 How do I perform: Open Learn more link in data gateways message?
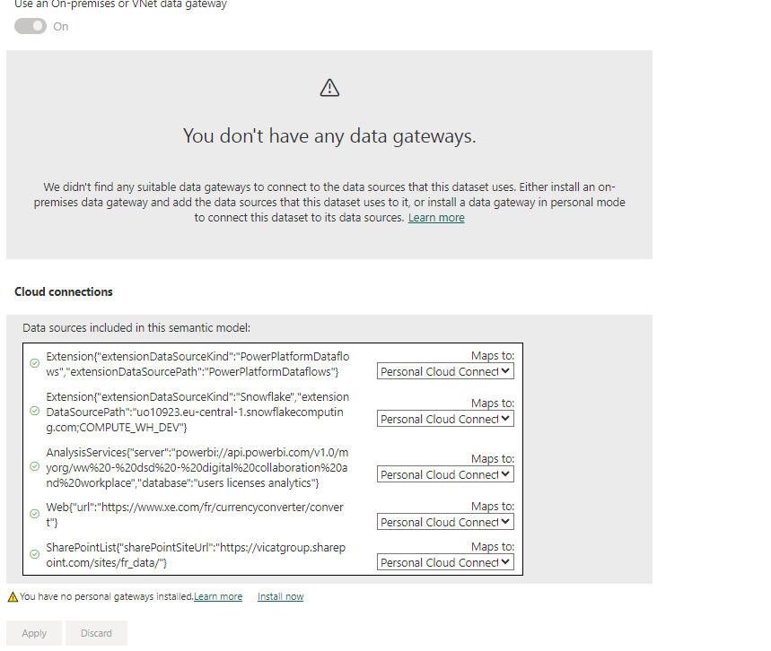(436, 218)
